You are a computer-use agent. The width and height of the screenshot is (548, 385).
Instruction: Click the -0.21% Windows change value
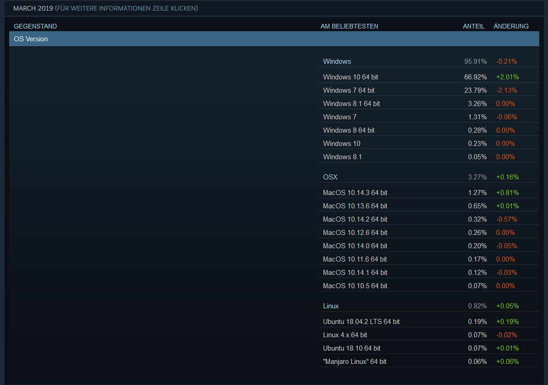click(506, 61)
